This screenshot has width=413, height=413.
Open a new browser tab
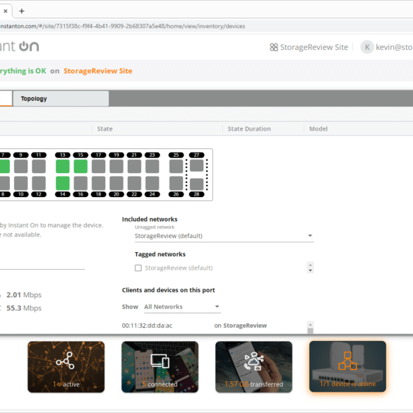22,11
